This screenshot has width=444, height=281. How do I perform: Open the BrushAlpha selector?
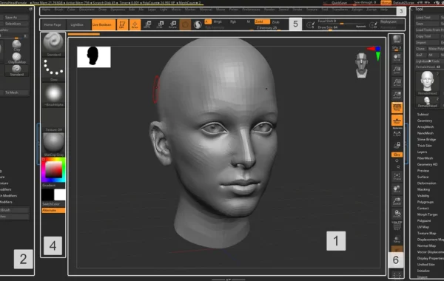tap(53, 95)
